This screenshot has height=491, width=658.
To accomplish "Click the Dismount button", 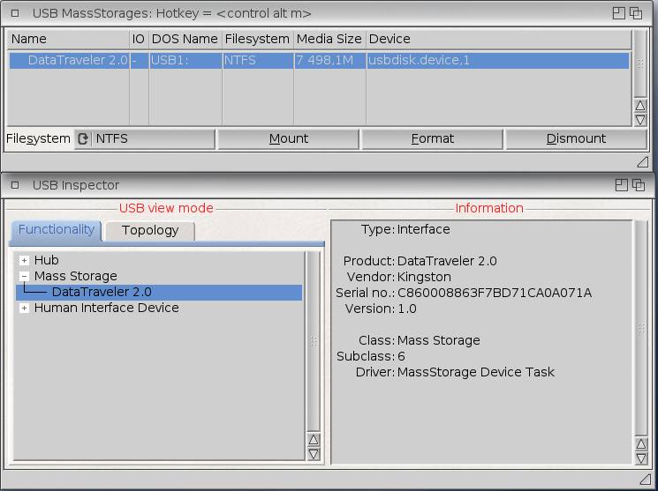I will 576,138.
